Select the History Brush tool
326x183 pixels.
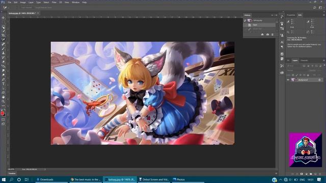tap(3, 57)
